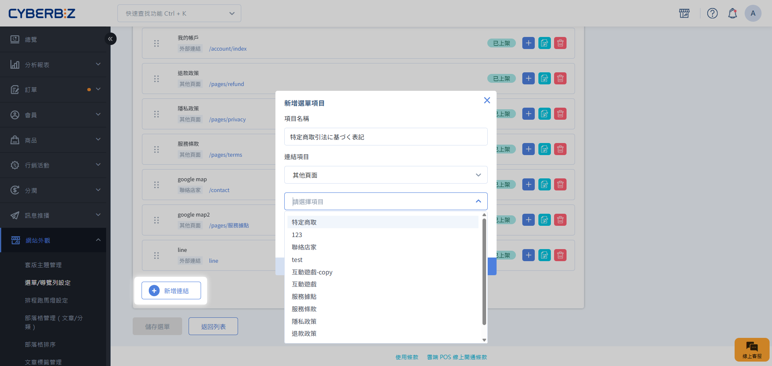Collapse the 請選擇項目 dropdown

click(x=478, y=201)
